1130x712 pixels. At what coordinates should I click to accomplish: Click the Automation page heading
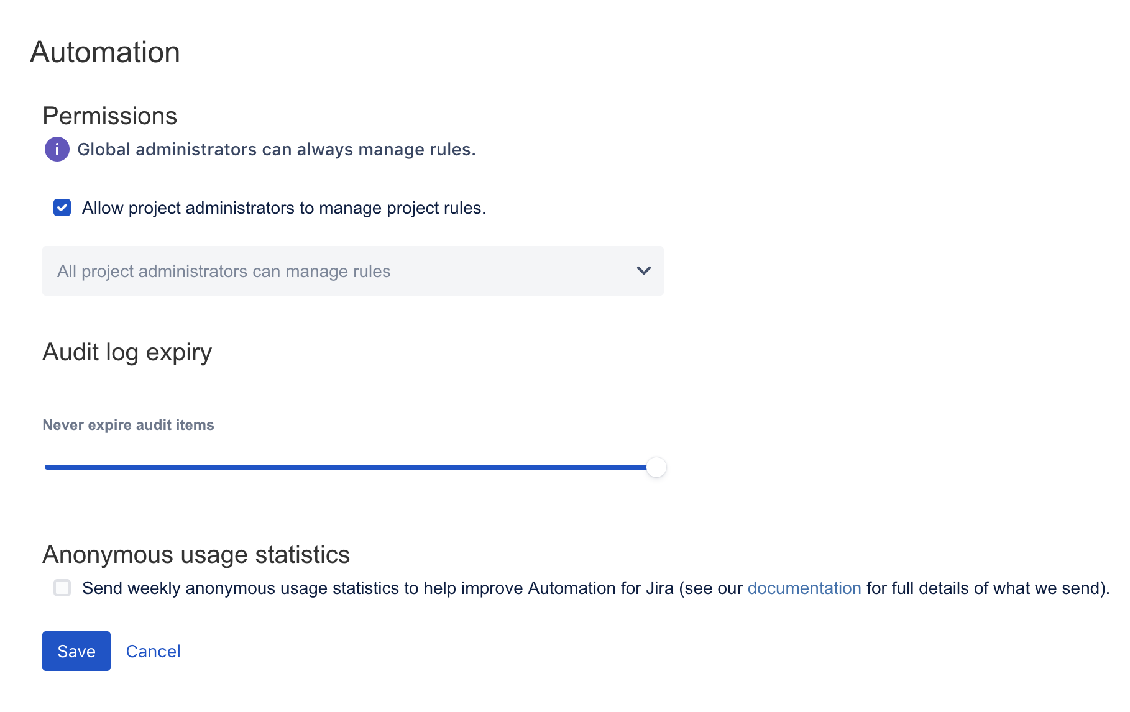(x=105, y=52)
